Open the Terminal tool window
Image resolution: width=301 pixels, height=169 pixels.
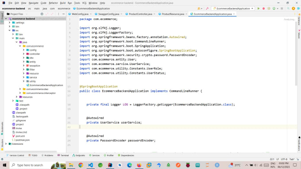point(63,155)
